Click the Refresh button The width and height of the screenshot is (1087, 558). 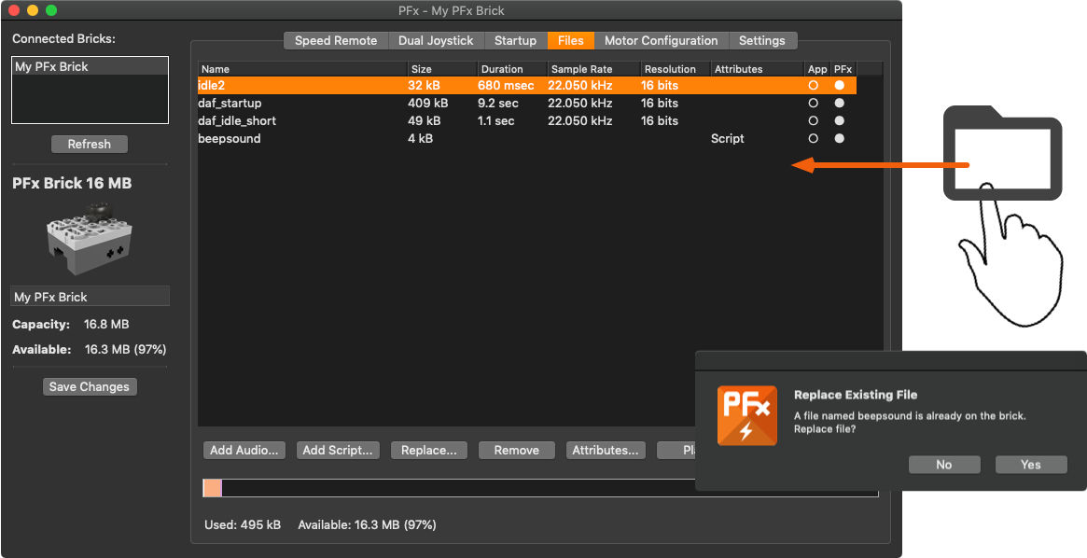pos(90,145)
